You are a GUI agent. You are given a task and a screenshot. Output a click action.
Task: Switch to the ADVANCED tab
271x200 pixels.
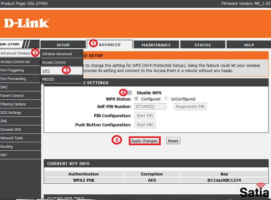click(110, 45)
